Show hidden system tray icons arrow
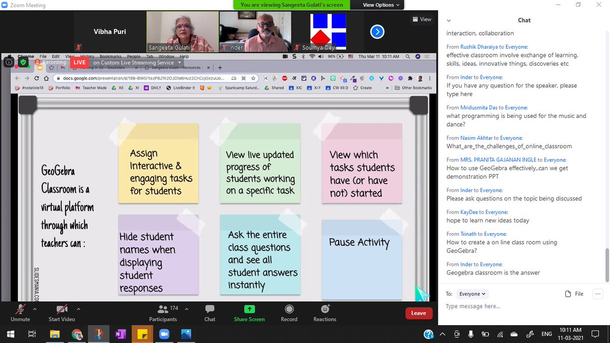 pyautogui.click(x=442, y=334)
